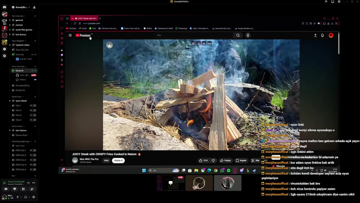Open the YouTube bookmark in the bookmarks bar
This screenshot has height=203, width=360.
(x=71, y=28)
